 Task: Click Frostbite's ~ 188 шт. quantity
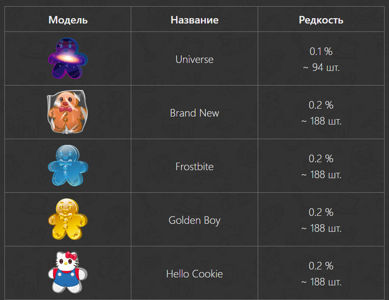tap(321, 175)
